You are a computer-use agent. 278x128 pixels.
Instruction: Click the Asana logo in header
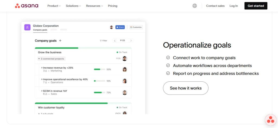pos(26,6)
